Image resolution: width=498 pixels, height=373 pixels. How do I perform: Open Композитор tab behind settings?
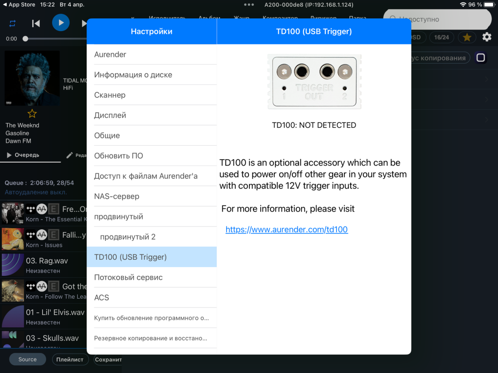point(280,18)
